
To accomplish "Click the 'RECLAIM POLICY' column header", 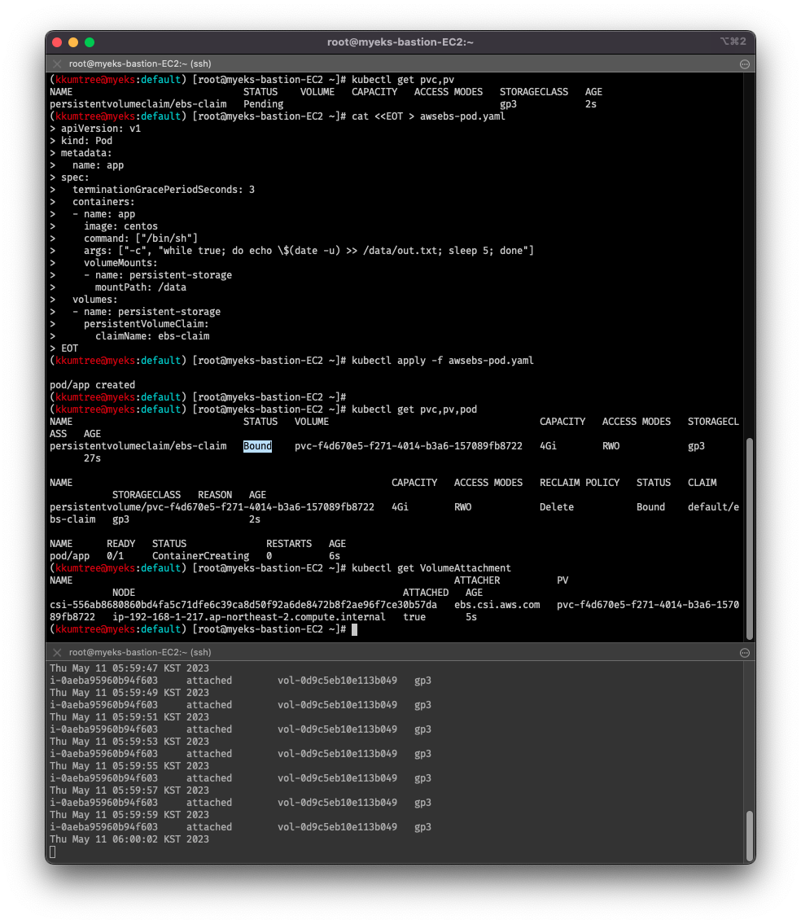I will pyautogui.click(x=580, y=483).
